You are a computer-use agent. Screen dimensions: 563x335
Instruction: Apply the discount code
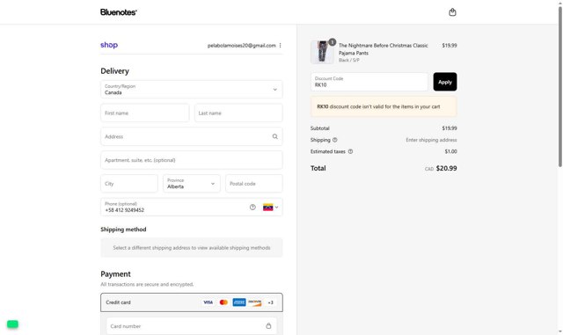[445, 82]
